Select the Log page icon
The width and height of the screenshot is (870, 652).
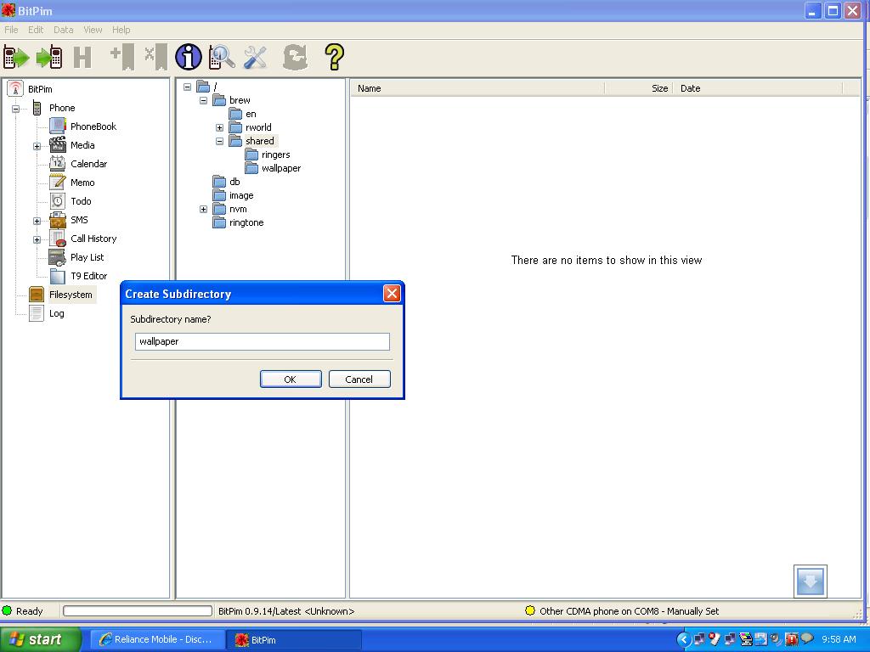coord(37,313)
